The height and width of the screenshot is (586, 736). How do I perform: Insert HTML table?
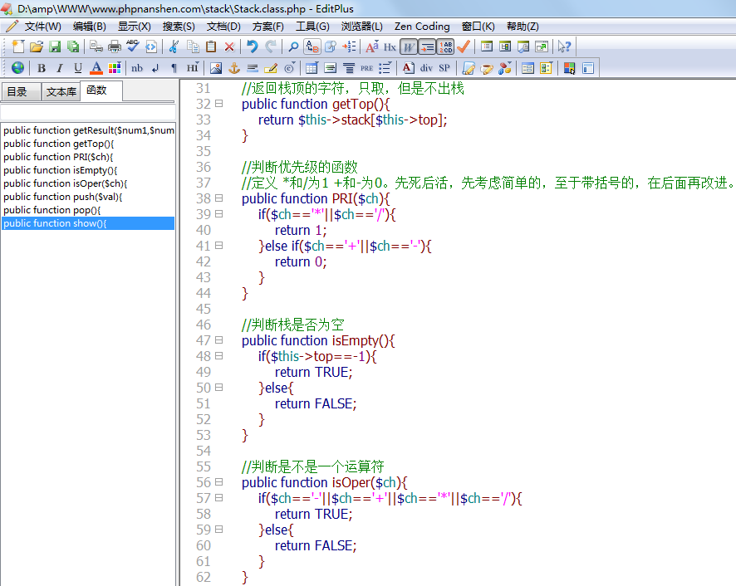click(312, 68)
